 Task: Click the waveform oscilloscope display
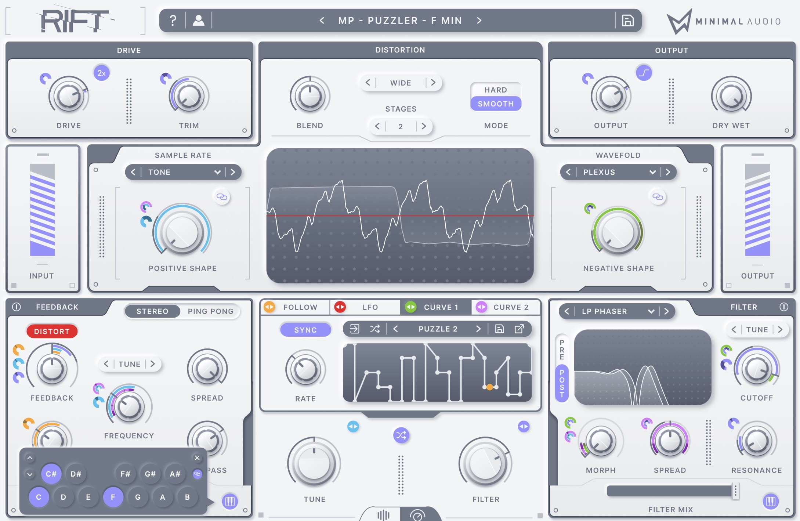click(400, 216)
